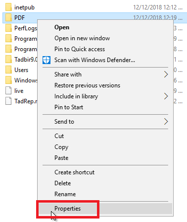The image size is (187, 222).
Task: Expand the Include in library submenu arrow
Action: click(x=166, y=96)
